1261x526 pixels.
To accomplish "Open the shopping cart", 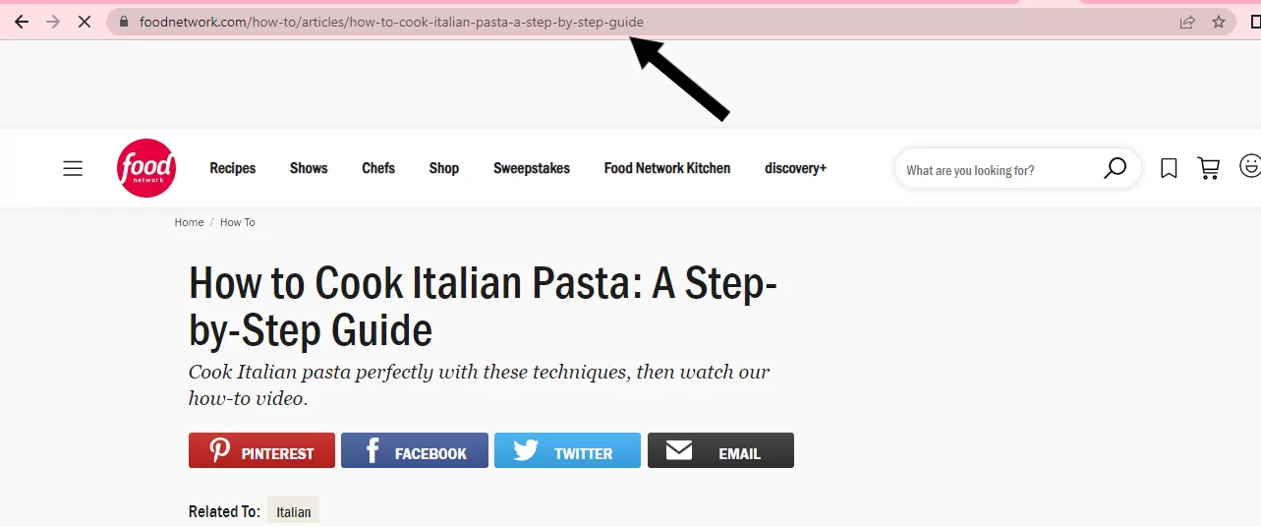I will [1208, 168].
